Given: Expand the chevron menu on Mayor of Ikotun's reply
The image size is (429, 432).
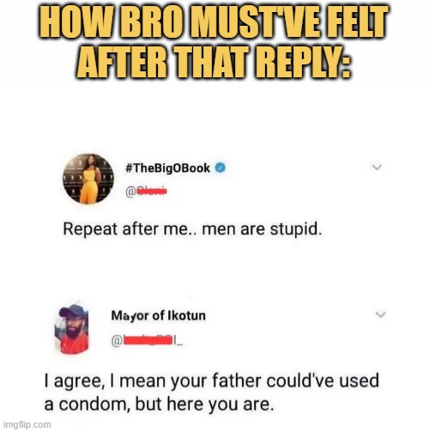Looking at the screenshot, I should tap(380, 314).
